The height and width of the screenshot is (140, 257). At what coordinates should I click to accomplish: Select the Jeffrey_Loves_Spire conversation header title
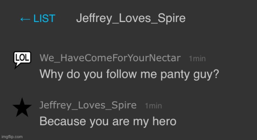(131, 18)
